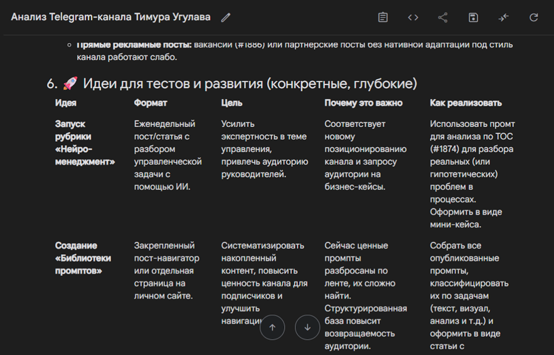Select cell Запуск рубрики «Нейро-менеджмент»
This screenshot has width=554, height=355.
(x=85, y=143)
